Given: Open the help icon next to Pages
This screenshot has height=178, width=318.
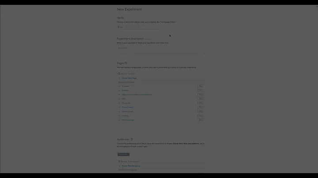Looking at the screenshot, I should (126, 63).
